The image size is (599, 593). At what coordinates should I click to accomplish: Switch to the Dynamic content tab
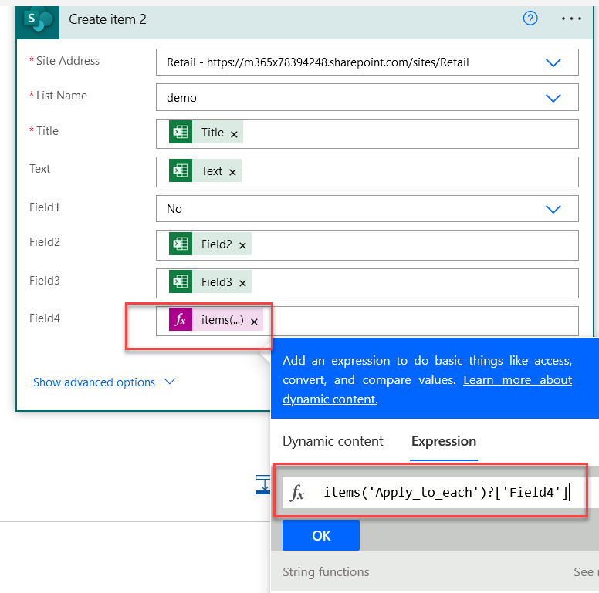pyautogui.click(x=333, y=441)
